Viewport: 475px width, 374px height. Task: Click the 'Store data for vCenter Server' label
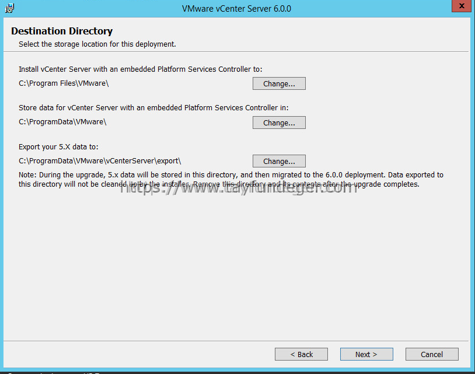(153, 108)
